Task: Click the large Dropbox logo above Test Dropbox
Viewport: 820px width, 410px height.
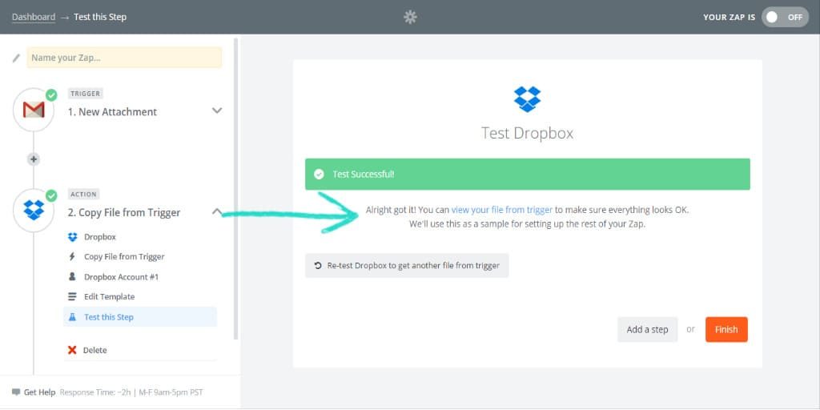Action: click(x=527, y=99)
